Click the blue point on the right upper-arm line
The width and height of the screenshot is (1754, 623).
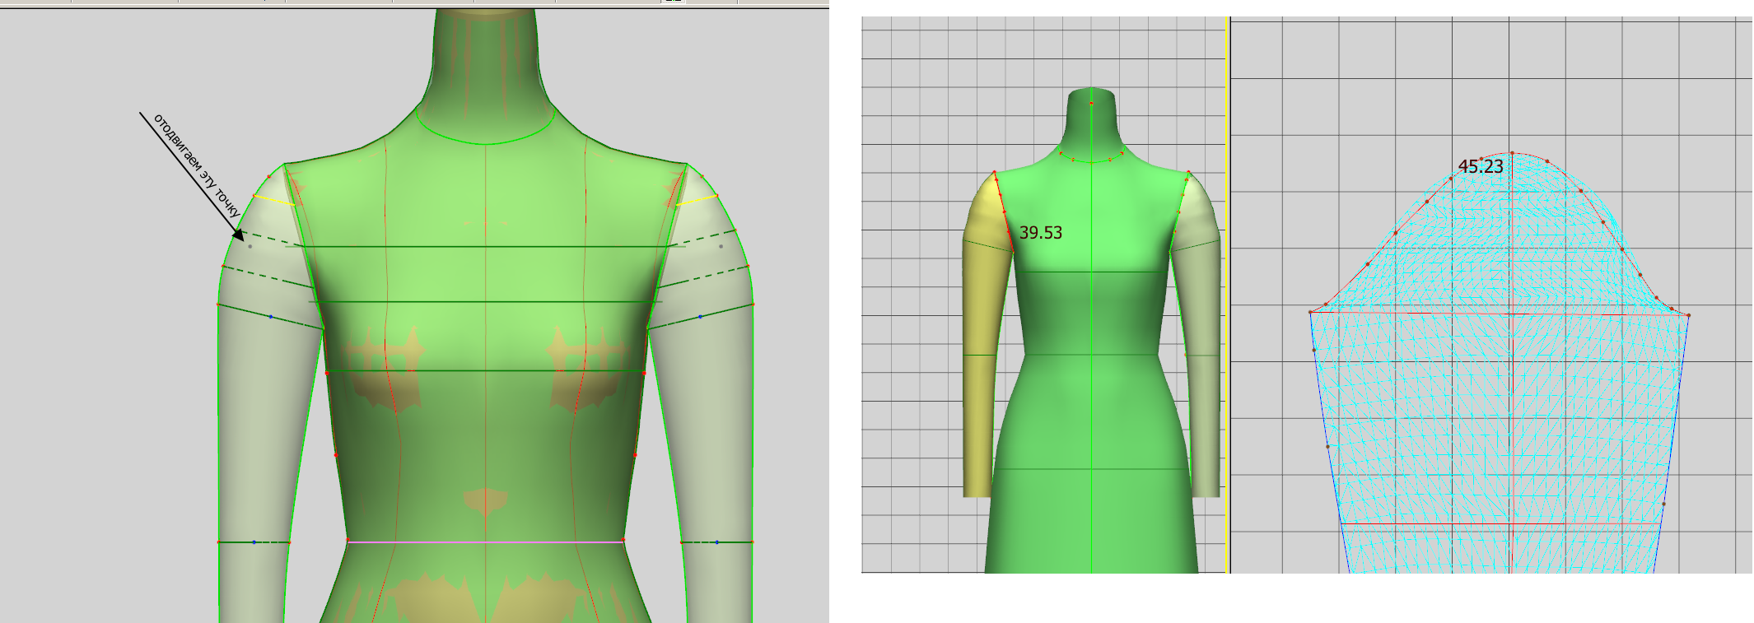pos(701,316)
